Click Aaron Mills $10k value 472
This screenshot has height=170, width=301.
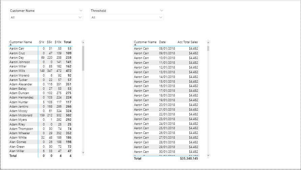[x=59, y=71]
